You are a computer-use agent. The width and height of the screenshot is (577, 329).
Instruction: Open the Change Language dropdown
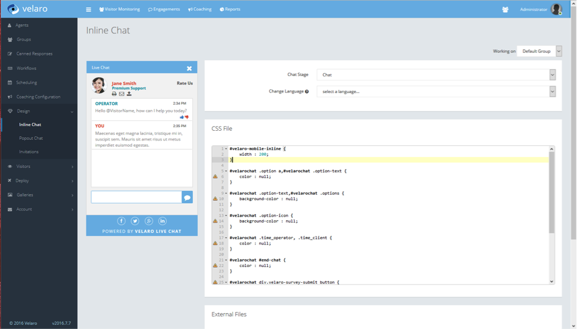(436, 91)
